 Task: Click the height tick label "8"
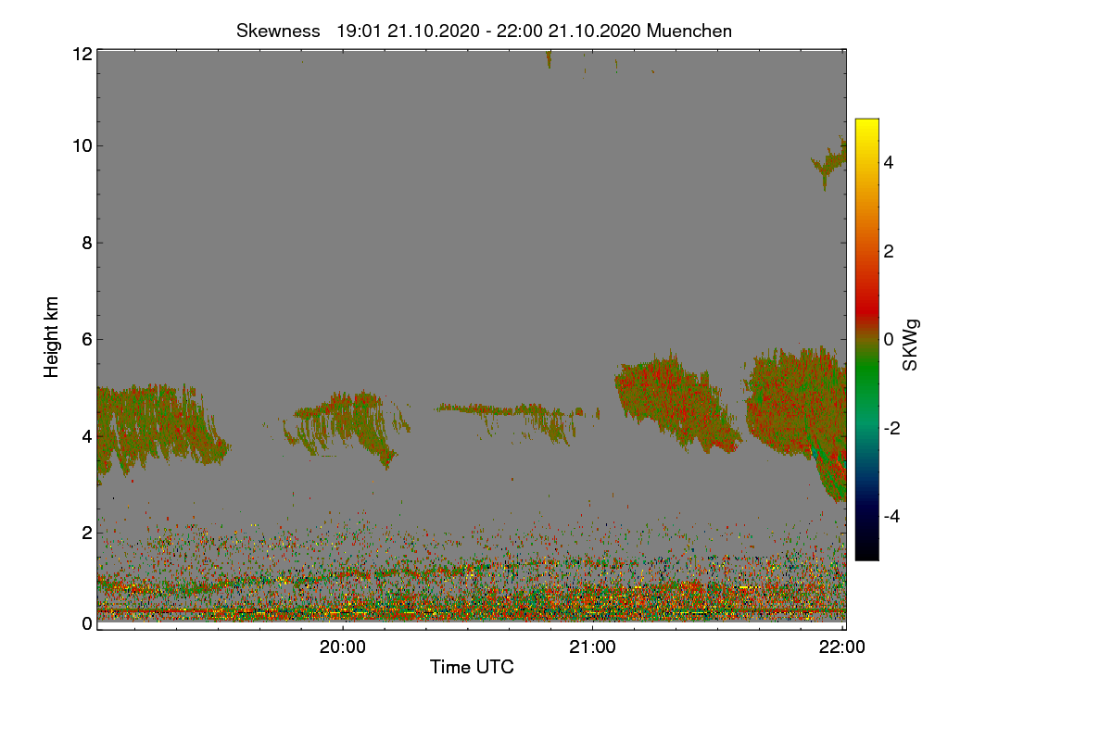point(86,243)
